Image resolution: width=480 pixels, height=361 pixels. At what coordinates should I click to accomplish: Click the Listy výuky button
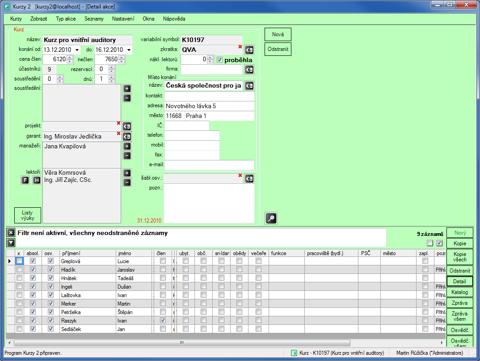pyautogui.click(x=28, y=215)
